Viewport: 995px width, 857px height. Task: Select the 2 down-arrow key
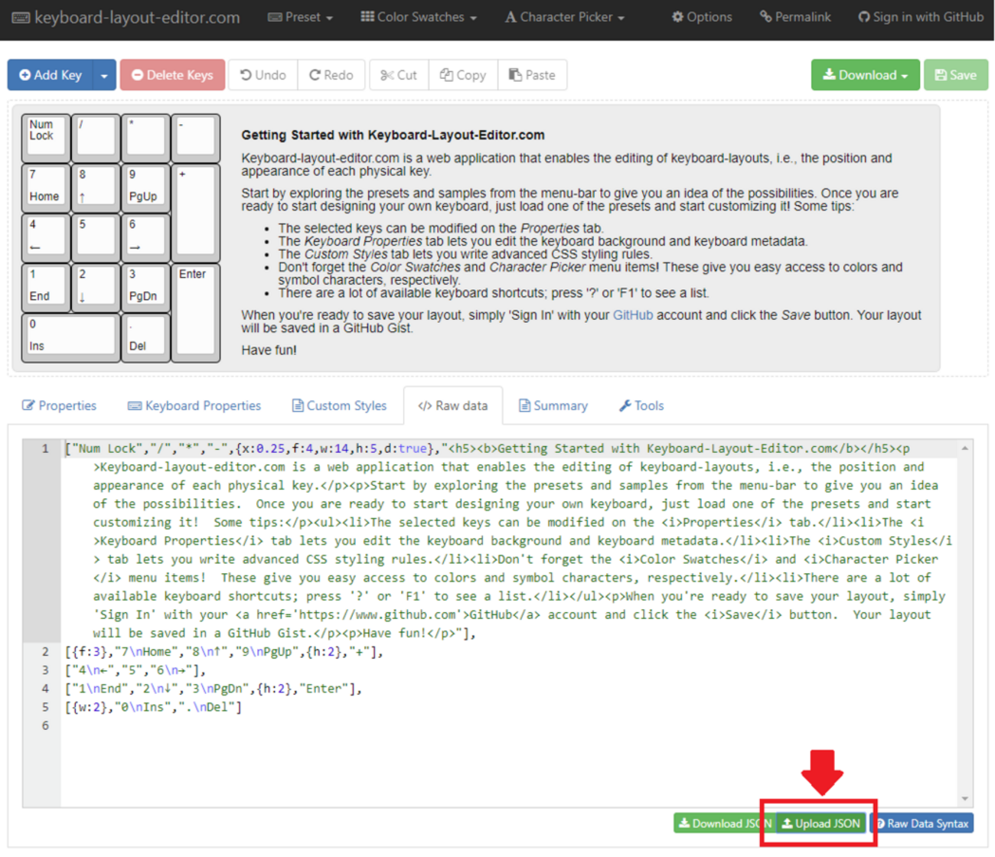pyautogui.click(x=96, y=287)
